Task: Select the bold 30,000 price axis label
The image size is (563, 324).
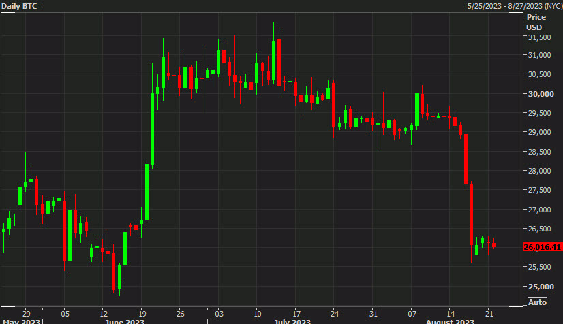Action: (541, 94)
